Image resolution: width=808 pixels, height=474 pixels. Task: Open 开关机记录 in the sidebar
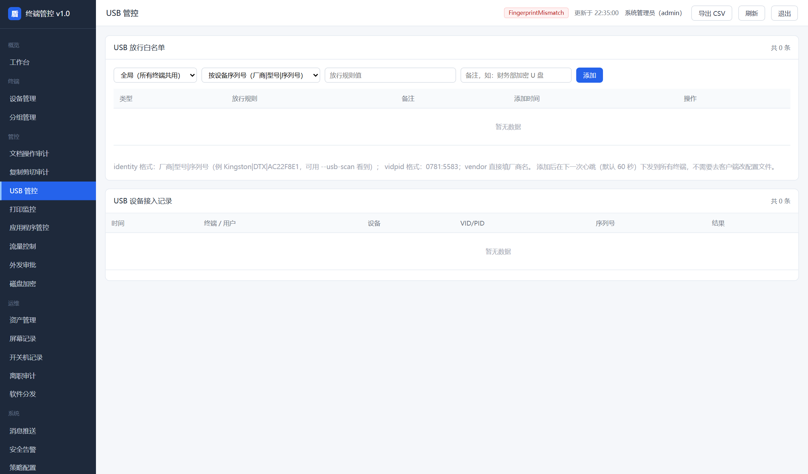coord(48,357)
